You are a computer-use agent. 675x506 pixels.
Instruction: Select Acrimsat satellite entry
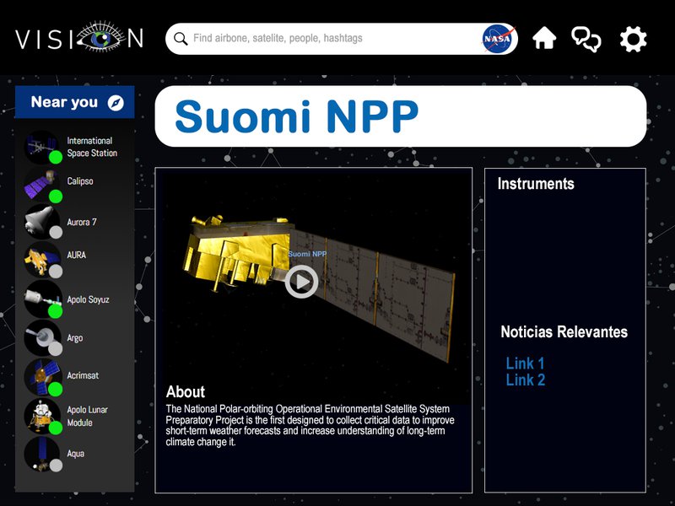coord(42,376)
